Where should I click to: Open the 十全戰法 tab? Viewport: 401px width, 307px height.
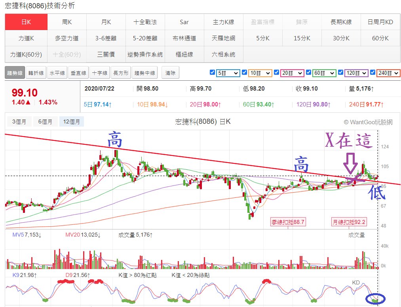[145, 22]
